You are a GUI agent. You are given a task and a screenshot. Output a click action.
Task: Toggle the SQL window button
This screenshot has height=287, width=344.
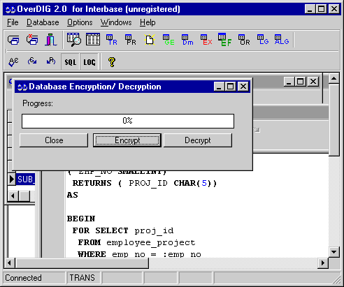[x=71, y=61]
